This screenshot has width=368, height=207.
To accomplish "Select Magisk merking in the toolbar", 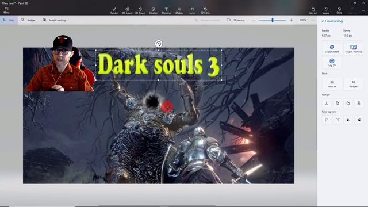I will (x=54, y=20).
